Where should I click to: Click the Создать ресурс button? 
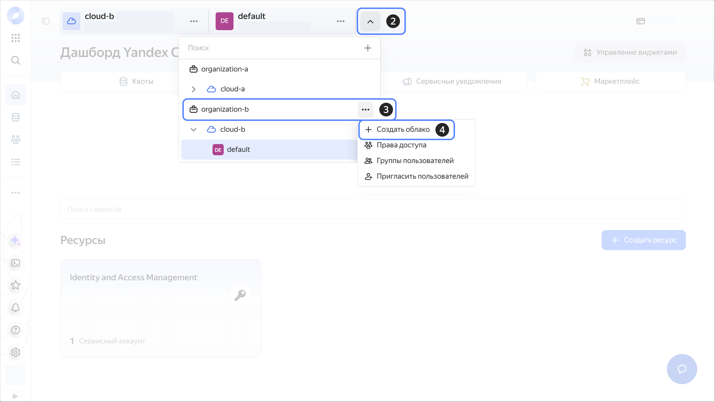coord(643,240)
